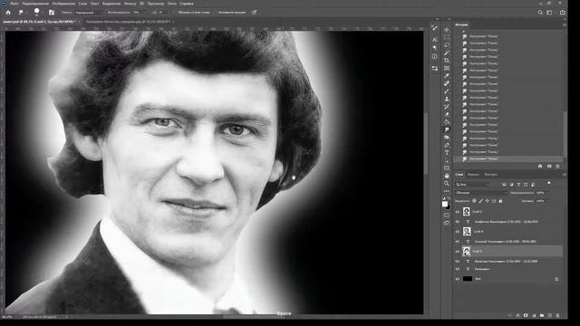Select the Rectangular Marquee tool
Screen dimensions: 580x326
click(x=447, y=37)
